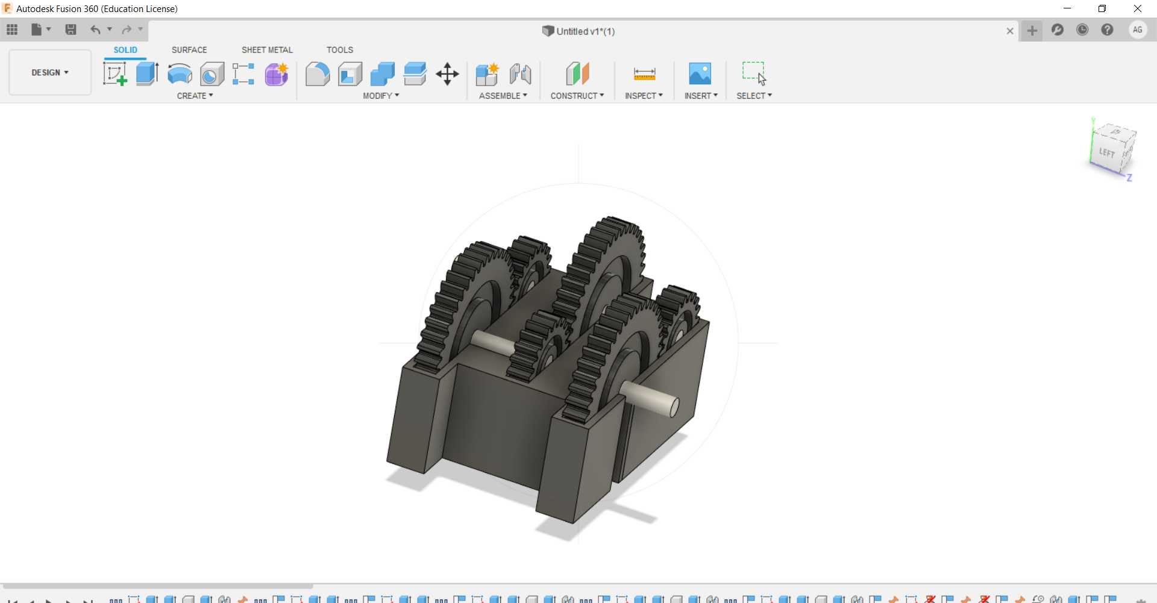Click the Z axis label on the ViewCube

[x=1130, y=178]
